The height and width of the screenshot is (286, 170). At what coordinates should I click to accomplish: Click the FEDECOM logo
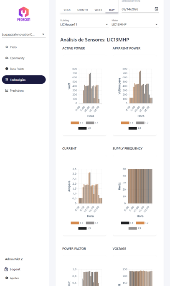point(24,14)
